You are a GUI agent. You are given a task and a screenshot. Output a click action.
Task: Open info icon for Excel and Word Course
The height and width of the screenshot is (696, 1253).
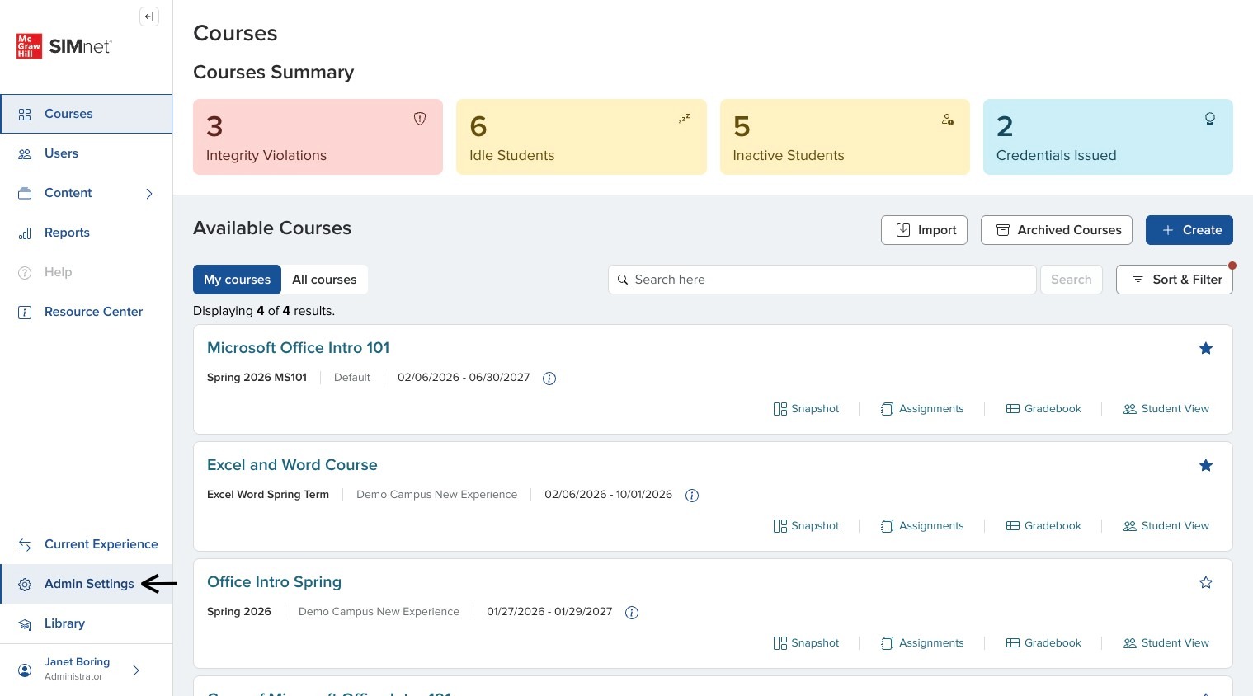pyautogui.click(x=692, y=496)
